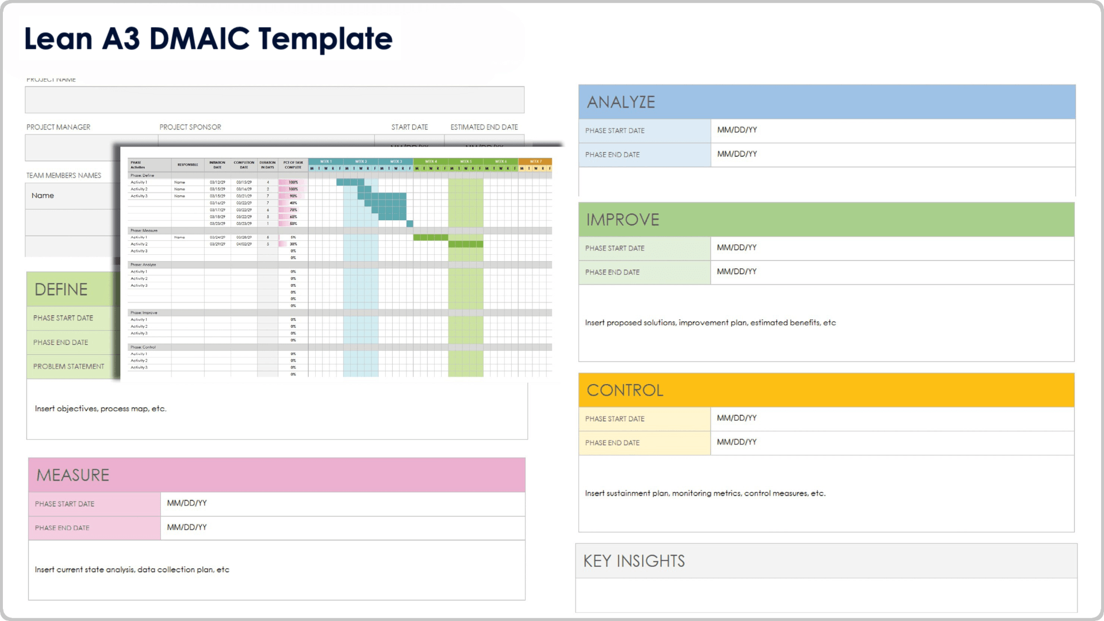
Task: Click 'Phase: Measure' row in Gantt chart
Action: click(340, 231)
